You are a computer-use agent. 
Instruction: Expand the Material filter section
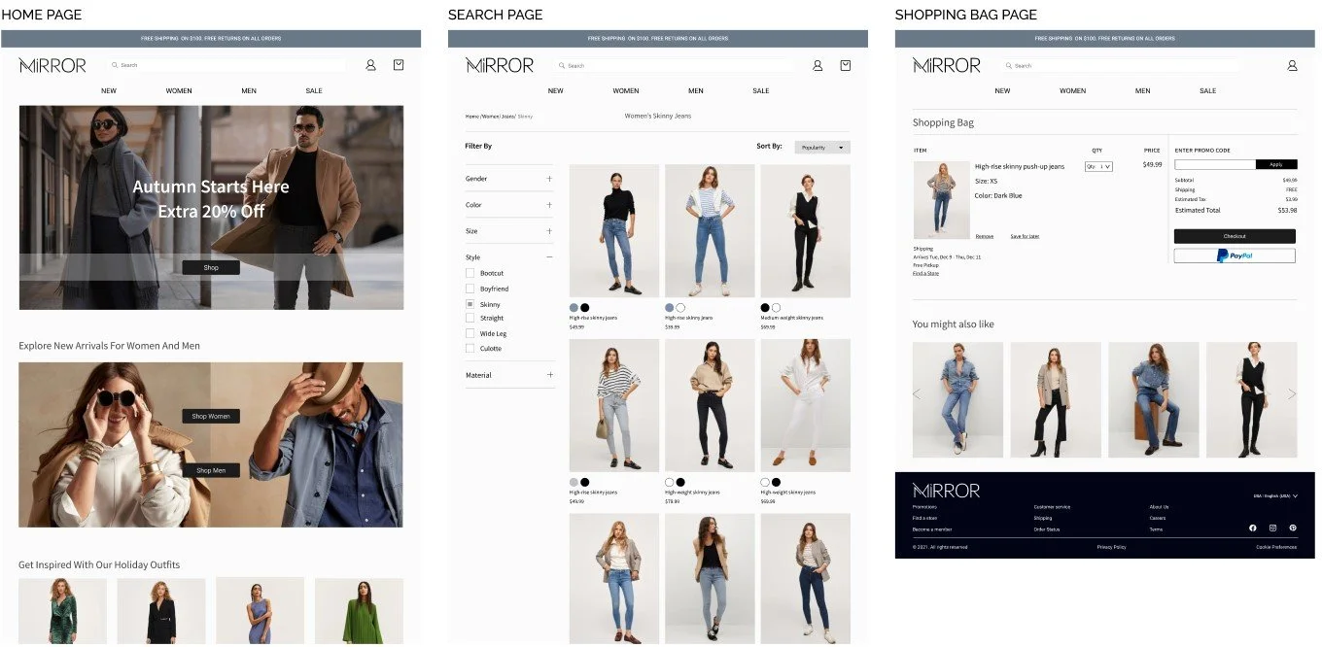coord(549,375)
